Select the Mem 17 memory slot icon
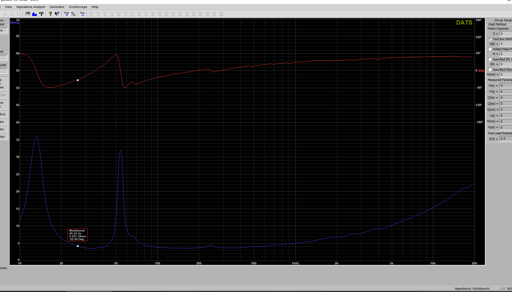 point(201,14)
